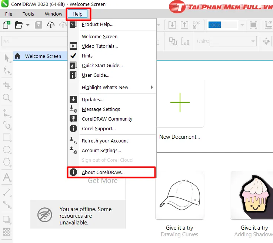The height and width of the screenshot is (243, 273).
Task: Toggle the Hints checkmark option
Action: [x=112, y=56]
